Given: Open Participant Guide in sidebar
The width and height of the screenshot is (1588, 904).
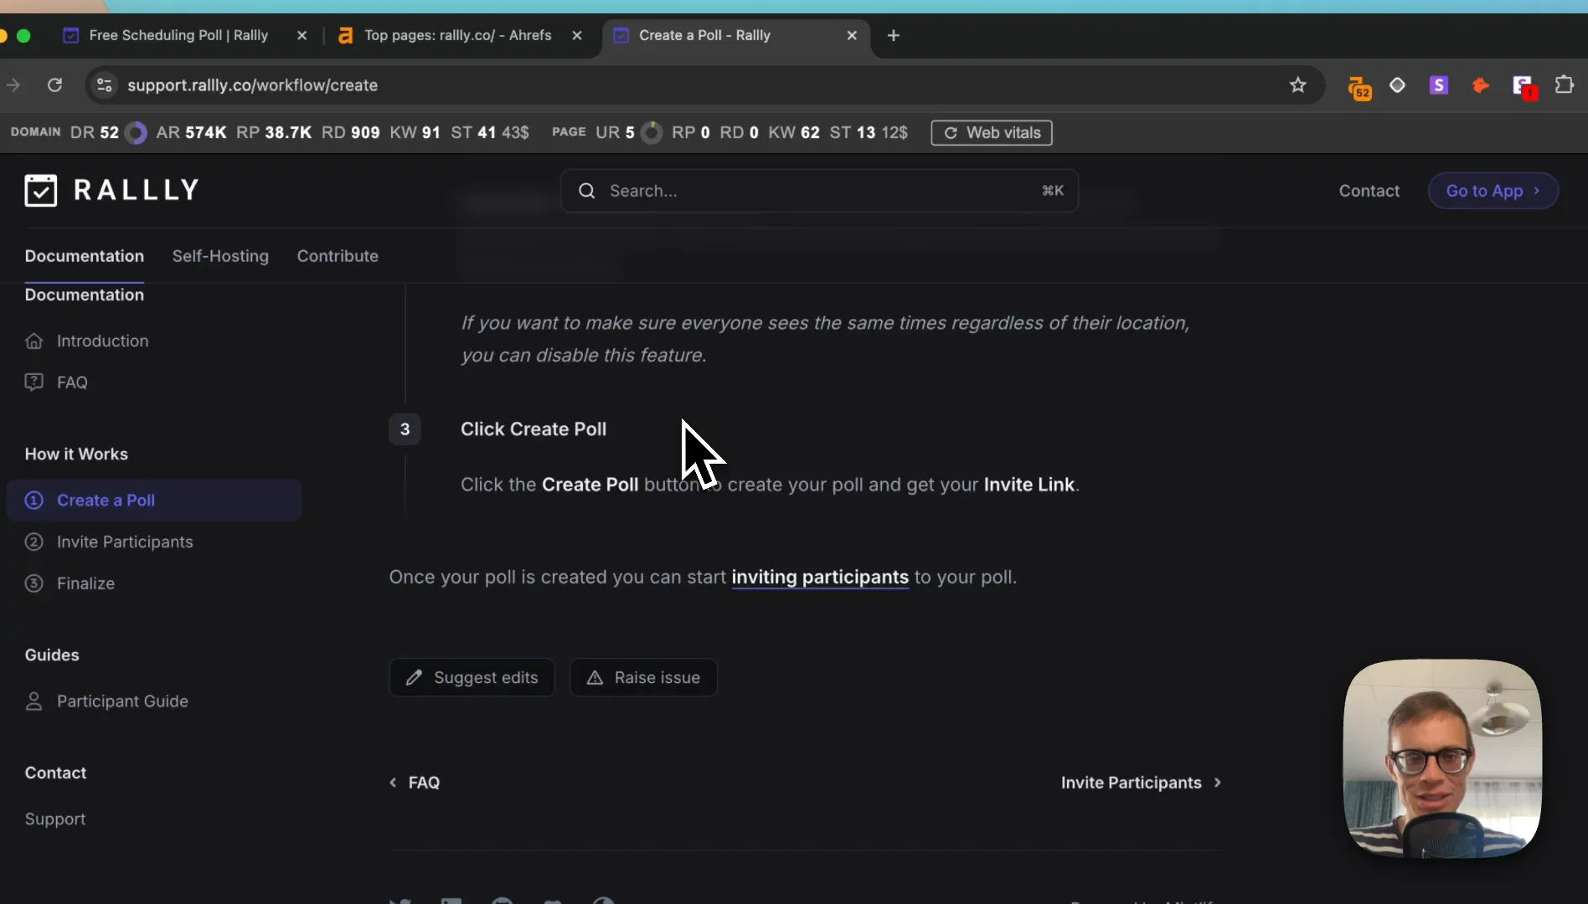Looking at the screenshot, I should click(x=122, y=701).
